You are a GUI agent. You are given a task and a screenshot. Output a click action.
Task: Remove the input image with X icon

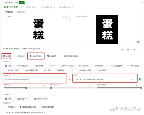tap(70, 17)
